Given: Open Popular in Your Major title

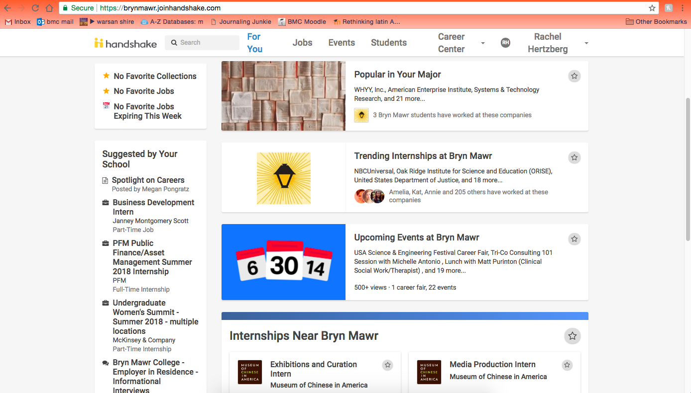Looking at the screenshot, I should [x=397, y=75].
